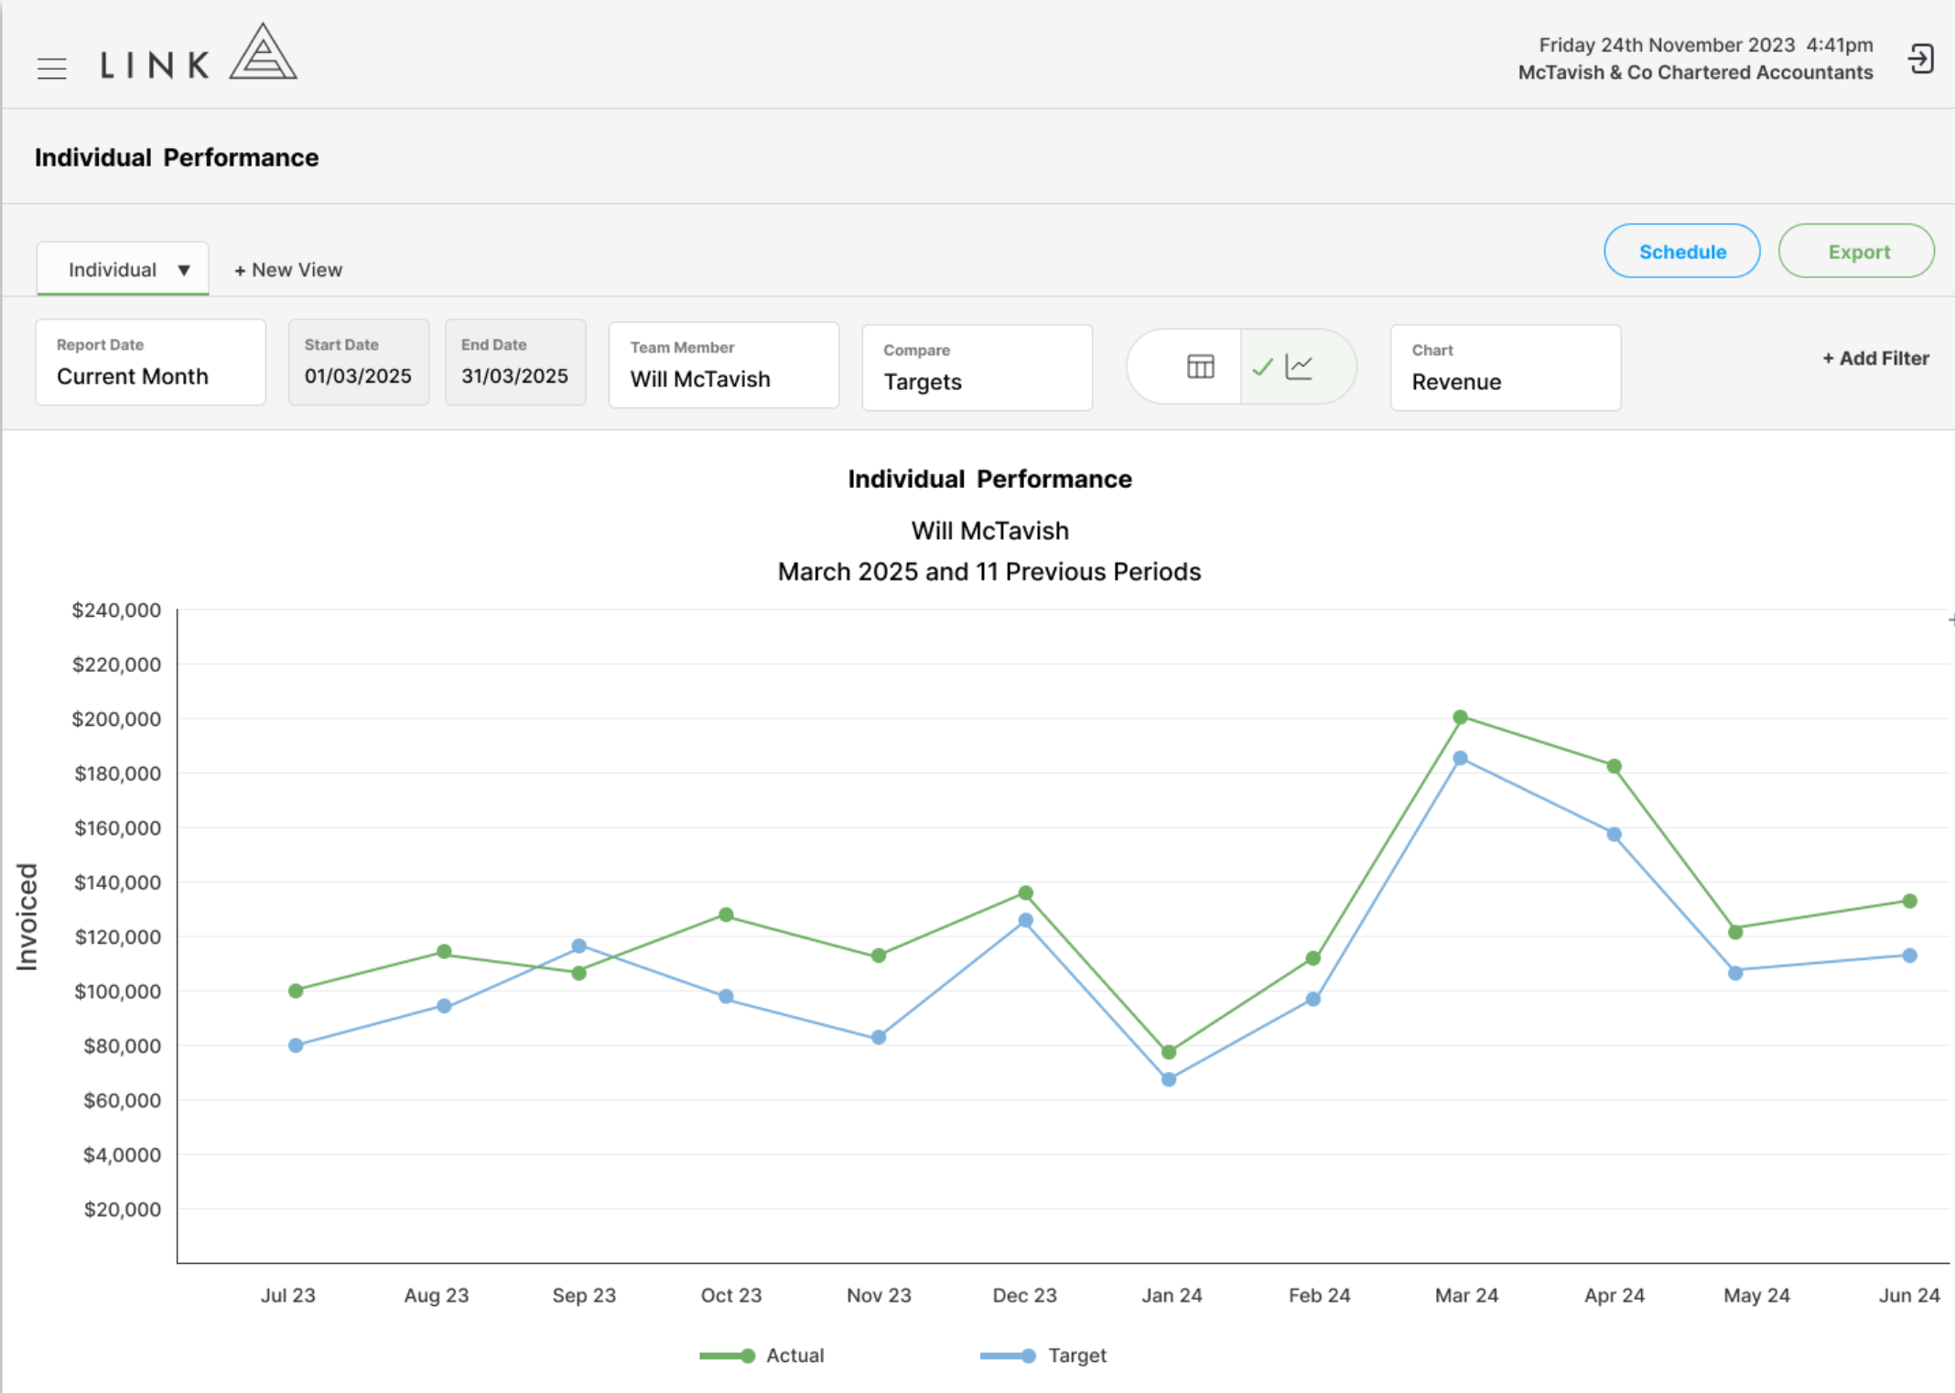Click McTavish & Co Chartered Accountants text

1695,73
